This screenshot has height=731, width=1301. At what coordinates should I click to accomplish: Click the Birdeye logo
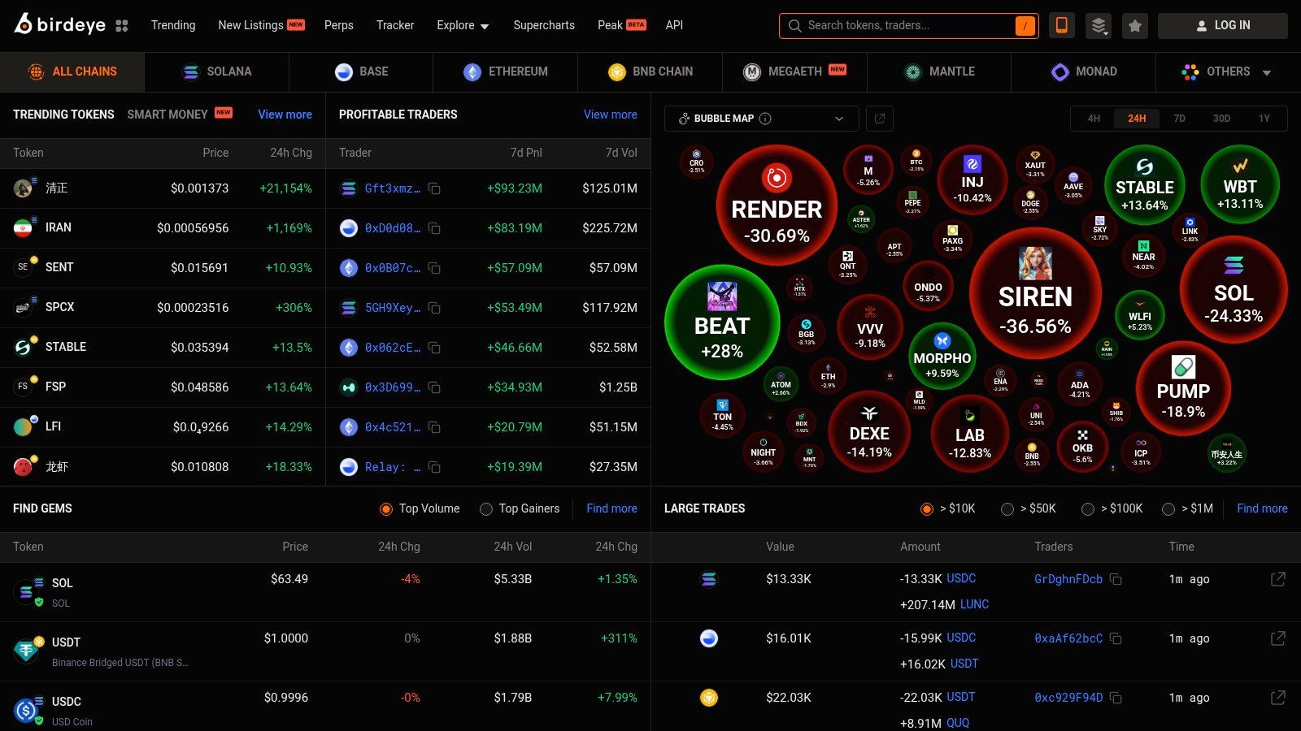click(59, 24)
